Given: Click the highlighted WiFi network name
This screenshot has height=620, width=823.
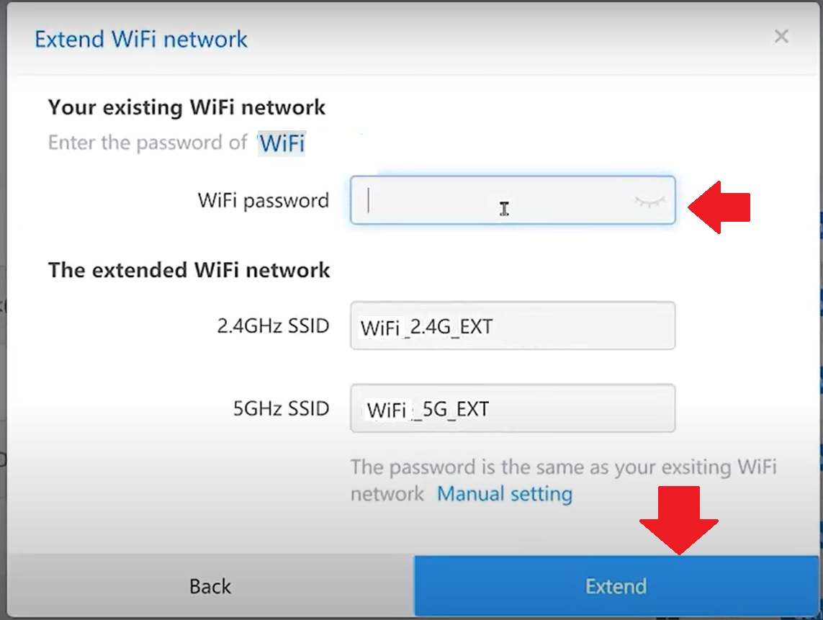Looking at the screenshot, I should (x=282, y=143).
